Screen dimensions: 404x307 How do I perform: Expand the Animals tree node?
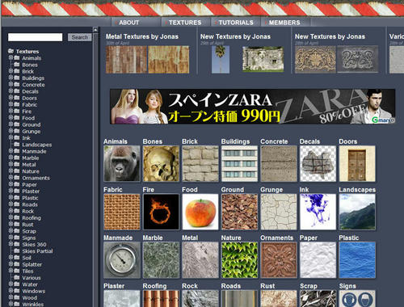tap(11, 57)
